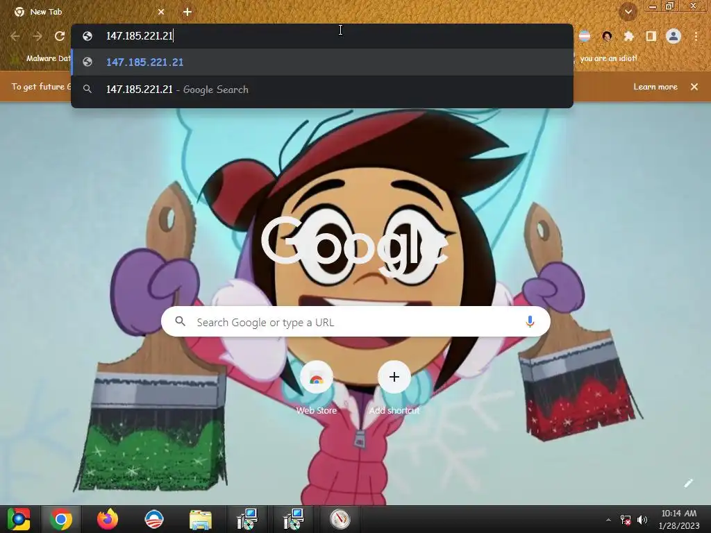Launch Firefox from the taskbar
Screen dimensions: 711x533
pos(108,519)
